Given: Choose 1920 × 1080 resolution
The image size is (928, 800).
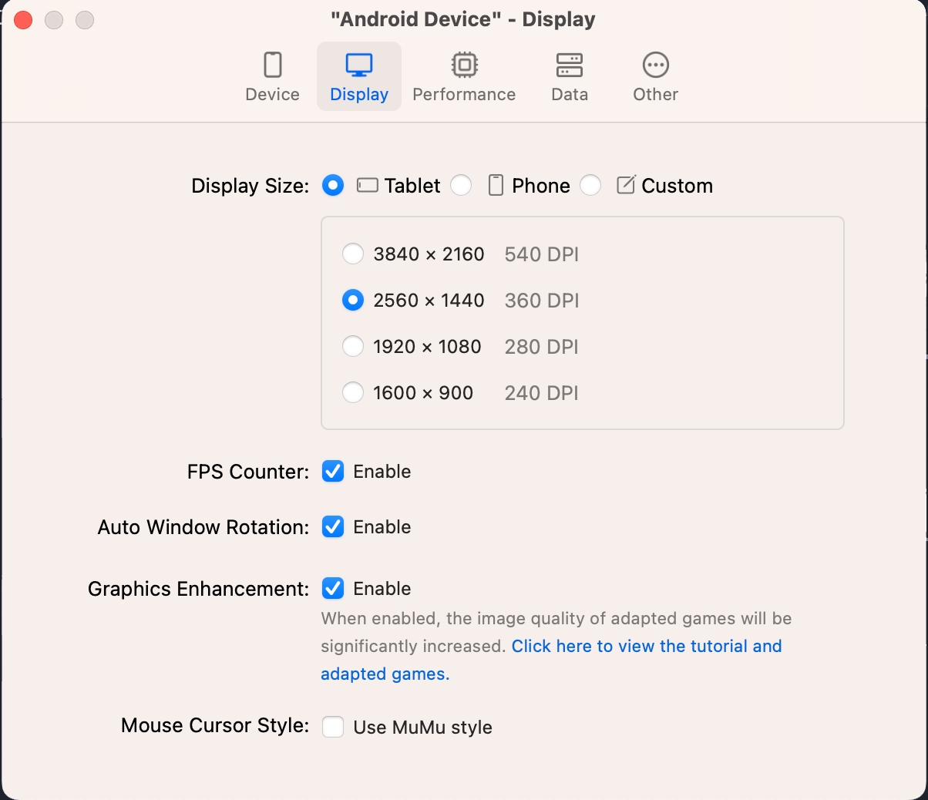Looking at the screenshot, I should point(353,347).
